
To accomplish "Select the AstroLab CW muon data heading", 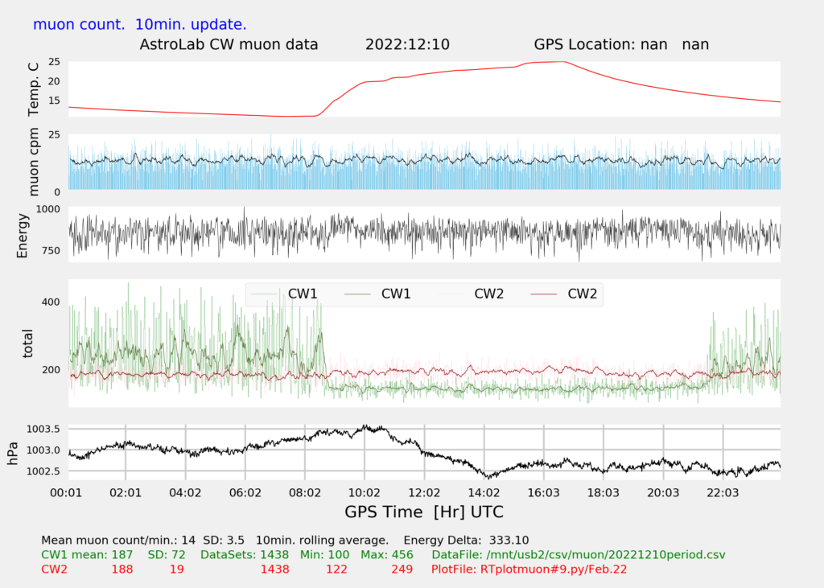I will click(x=229, y=44).
